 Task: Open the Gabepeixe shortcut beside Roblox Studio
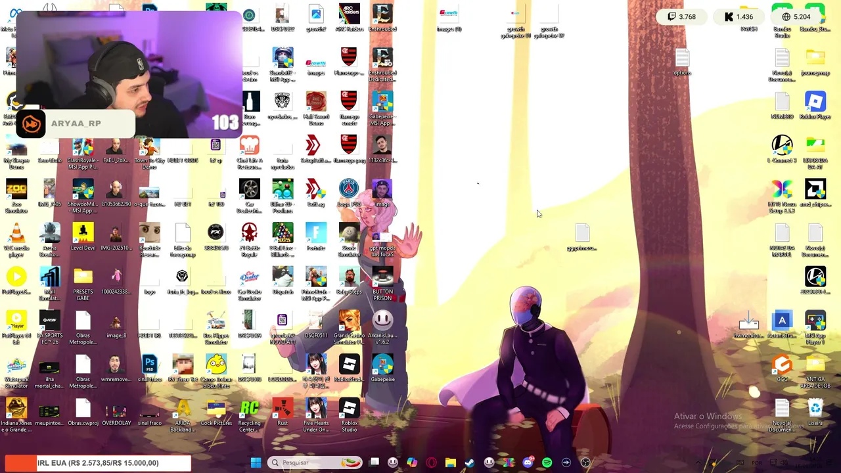[x=382, y=368]
